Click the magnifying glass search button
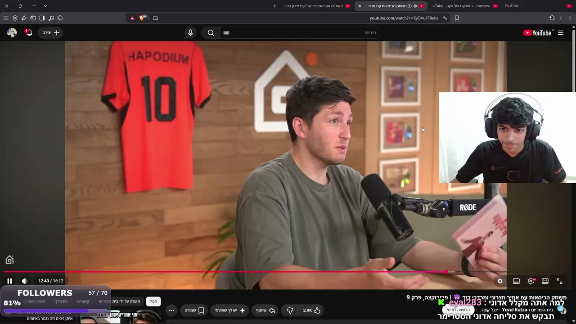The width and height of the screenshot is (576, 324). pyautogui.click(x=211, y=32)
